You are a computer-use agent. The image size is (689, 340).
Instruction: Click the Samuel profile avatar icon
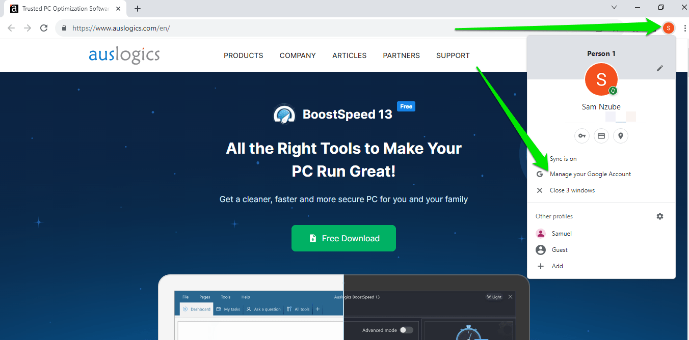click(x=541, y=234)
